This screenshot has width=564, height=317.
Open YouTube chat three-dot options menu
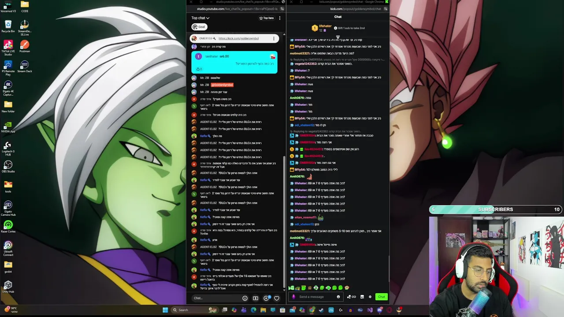pos(279,18)
